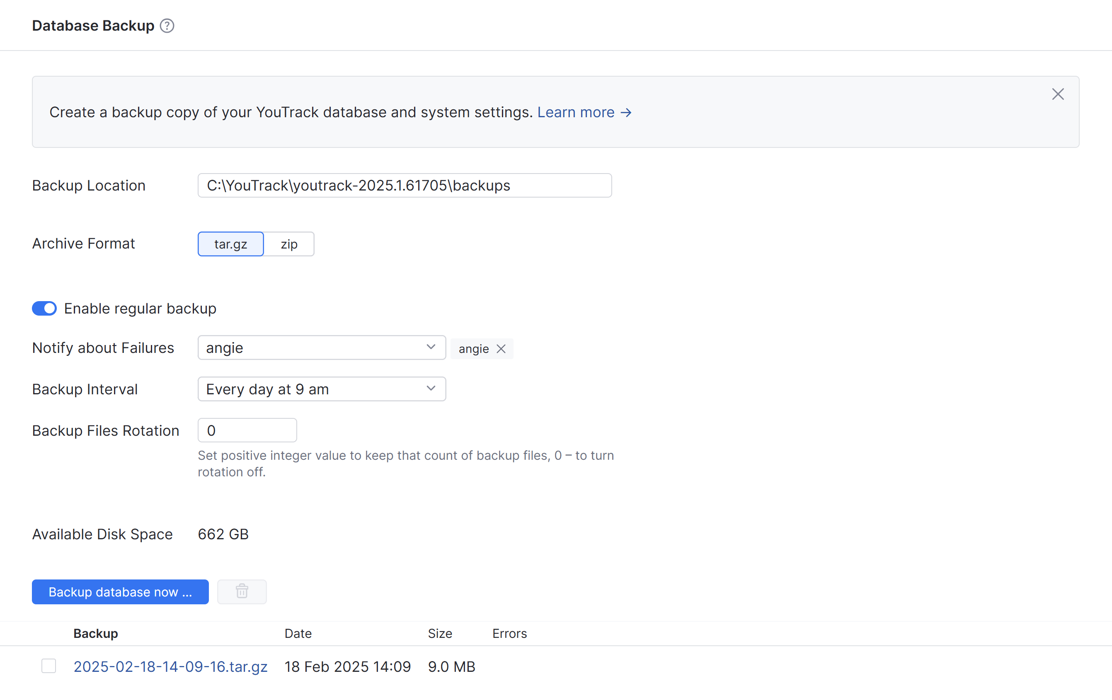
Task: Click the Backup Files Rotation field
Action: click(x=247, y=430)
